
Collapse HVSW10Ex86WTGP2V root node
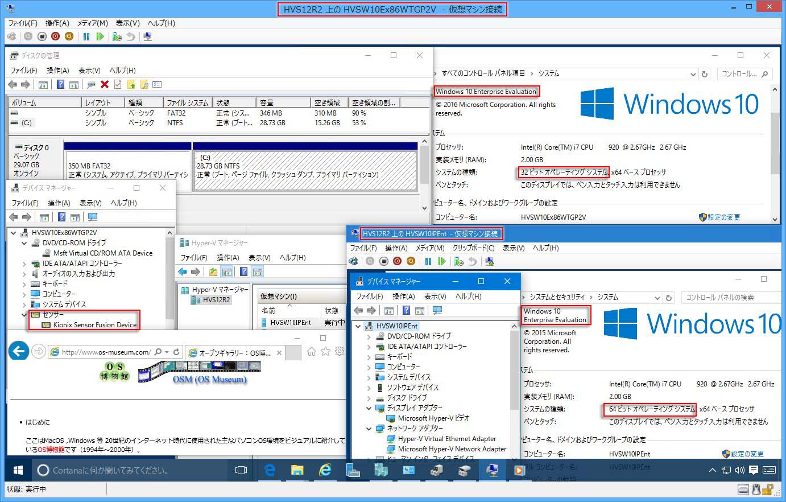point(14,233)
